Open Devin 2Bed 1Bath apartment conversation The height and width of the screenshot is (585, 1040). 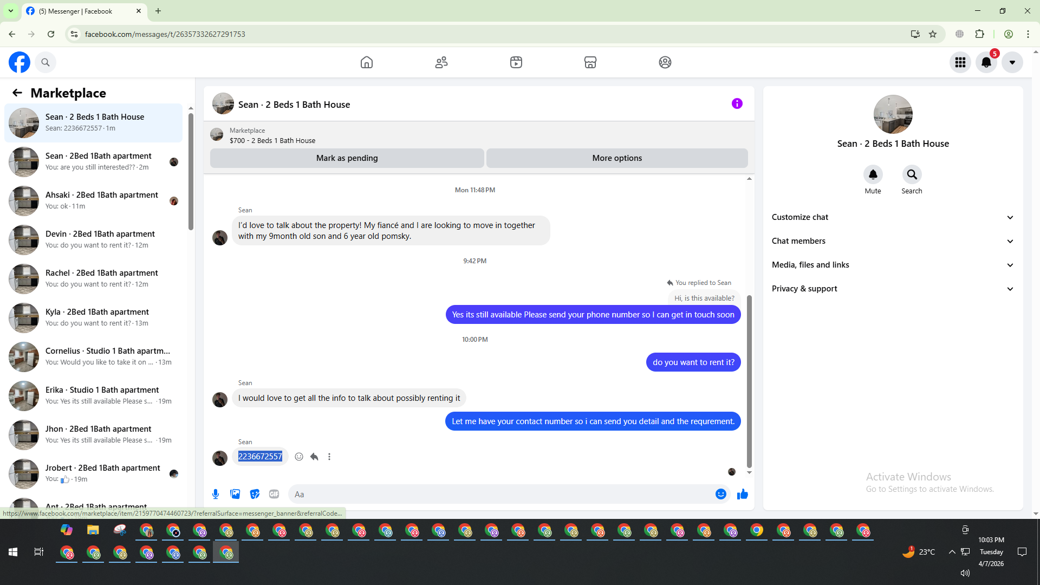pyautogui.click(x=94, y=240)
